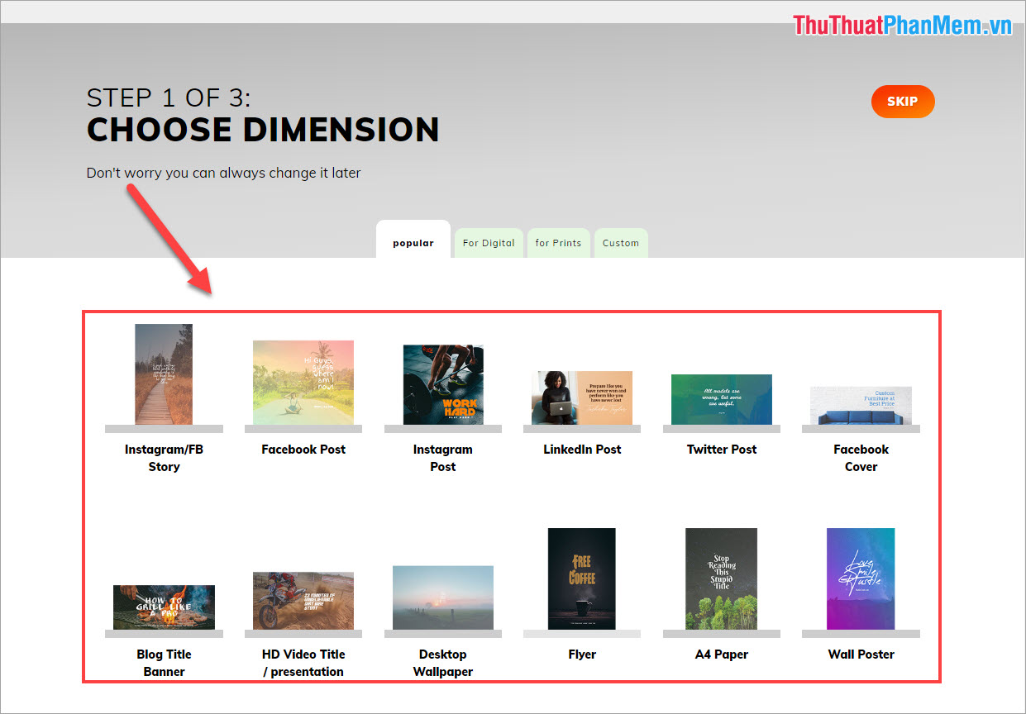
Task: Pick the Facebook Cover sofa thumbnail
Action: click(x=861, y=405)
